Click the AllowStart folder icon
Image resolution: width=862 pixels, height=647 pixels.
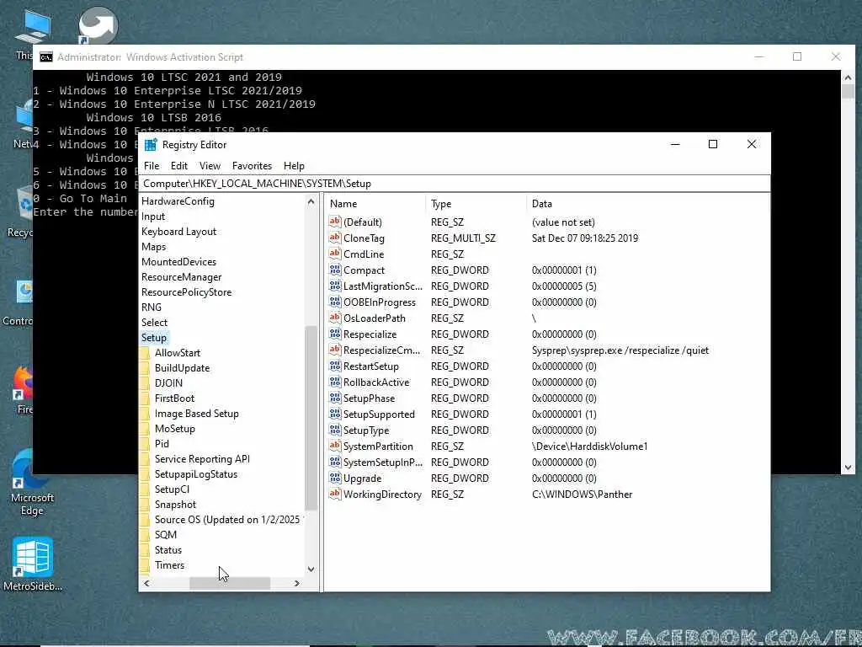tap(145, 353)
